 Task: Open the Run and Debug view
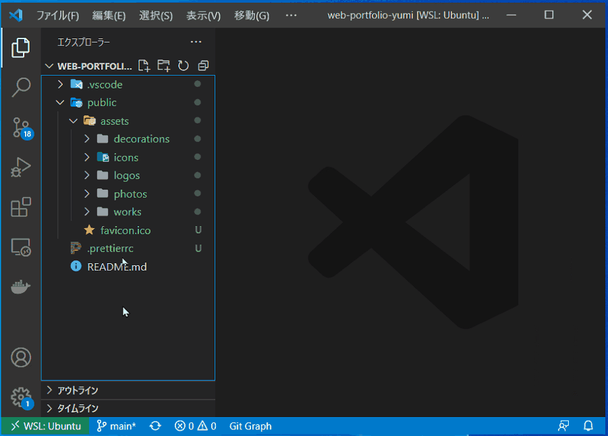(x=20, y=167)
